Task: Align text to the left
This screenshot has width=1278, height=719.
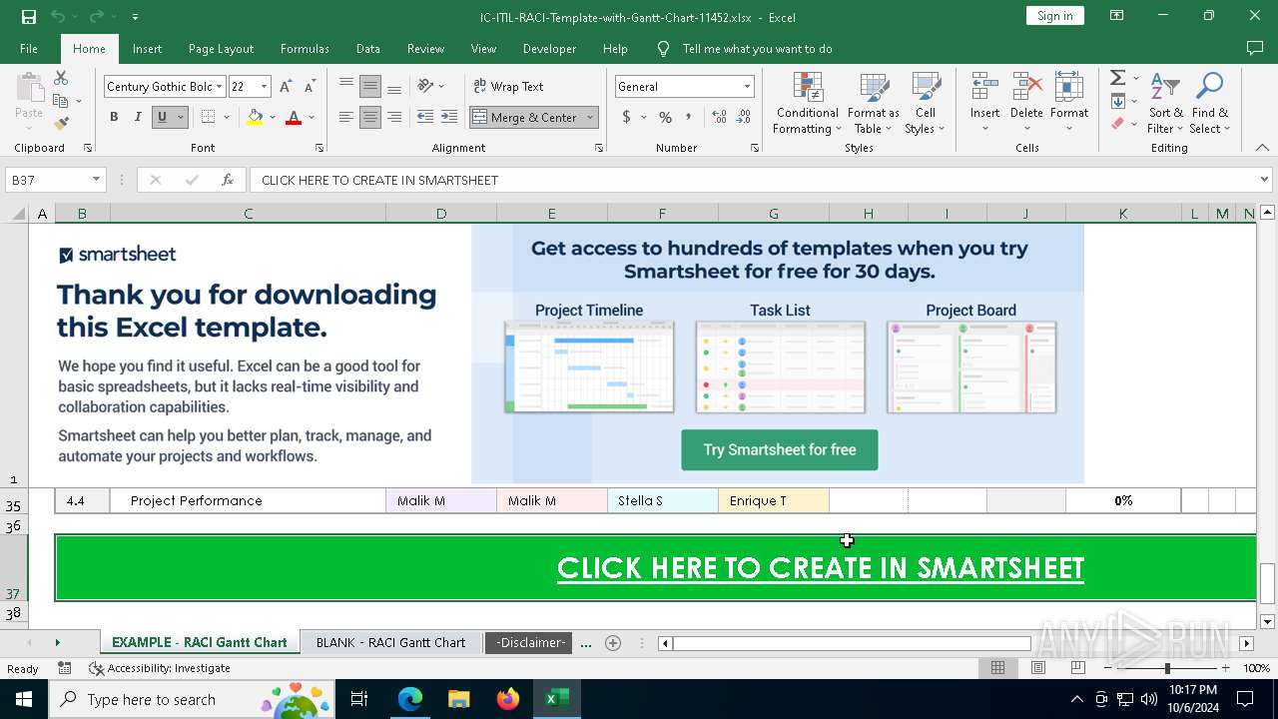Action: pos(345,117)
